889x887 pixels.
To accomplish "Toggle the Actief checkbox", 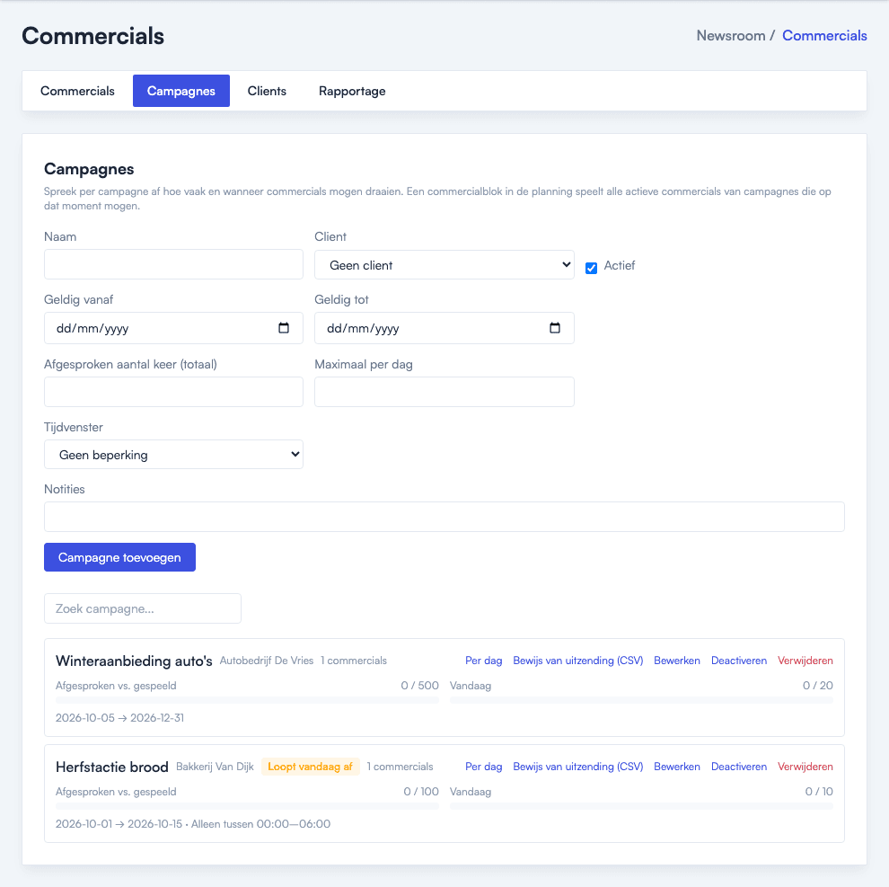I will coord(591,268).
